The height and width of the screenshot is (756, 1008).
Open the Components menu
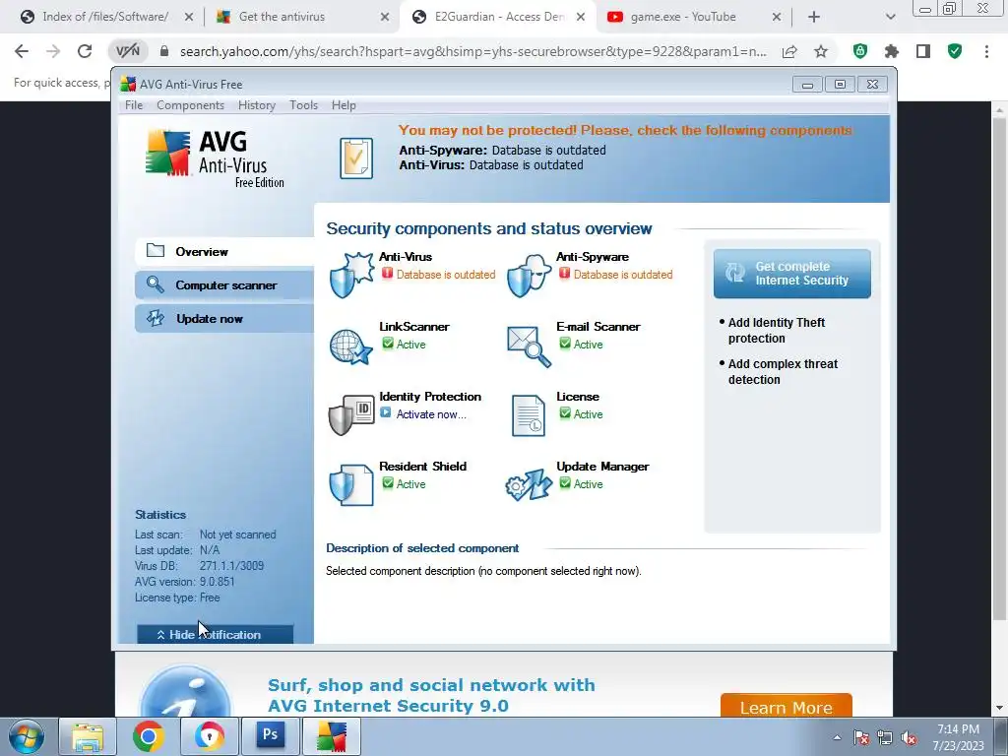[190, 104]
